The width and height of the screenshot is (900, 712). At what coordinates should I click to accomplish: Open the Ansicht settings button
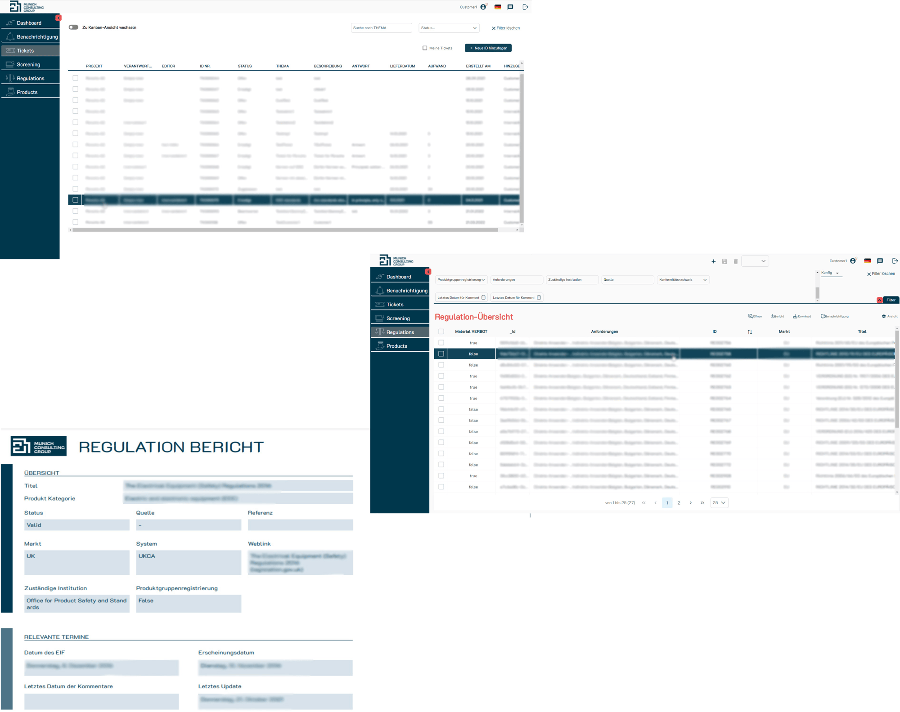(x=890, y=316)
